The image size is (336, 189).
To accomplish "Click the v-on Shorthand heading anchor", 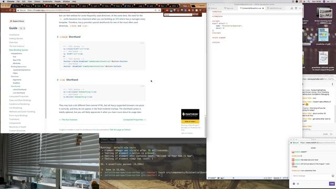I will point(58,80).
